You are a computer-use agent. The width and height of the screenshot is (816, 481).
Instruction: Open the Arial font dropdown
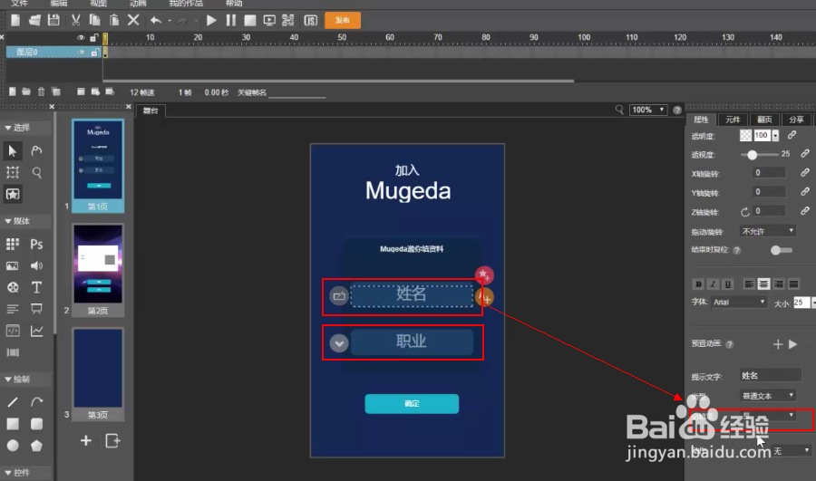[x=739, y=303]
